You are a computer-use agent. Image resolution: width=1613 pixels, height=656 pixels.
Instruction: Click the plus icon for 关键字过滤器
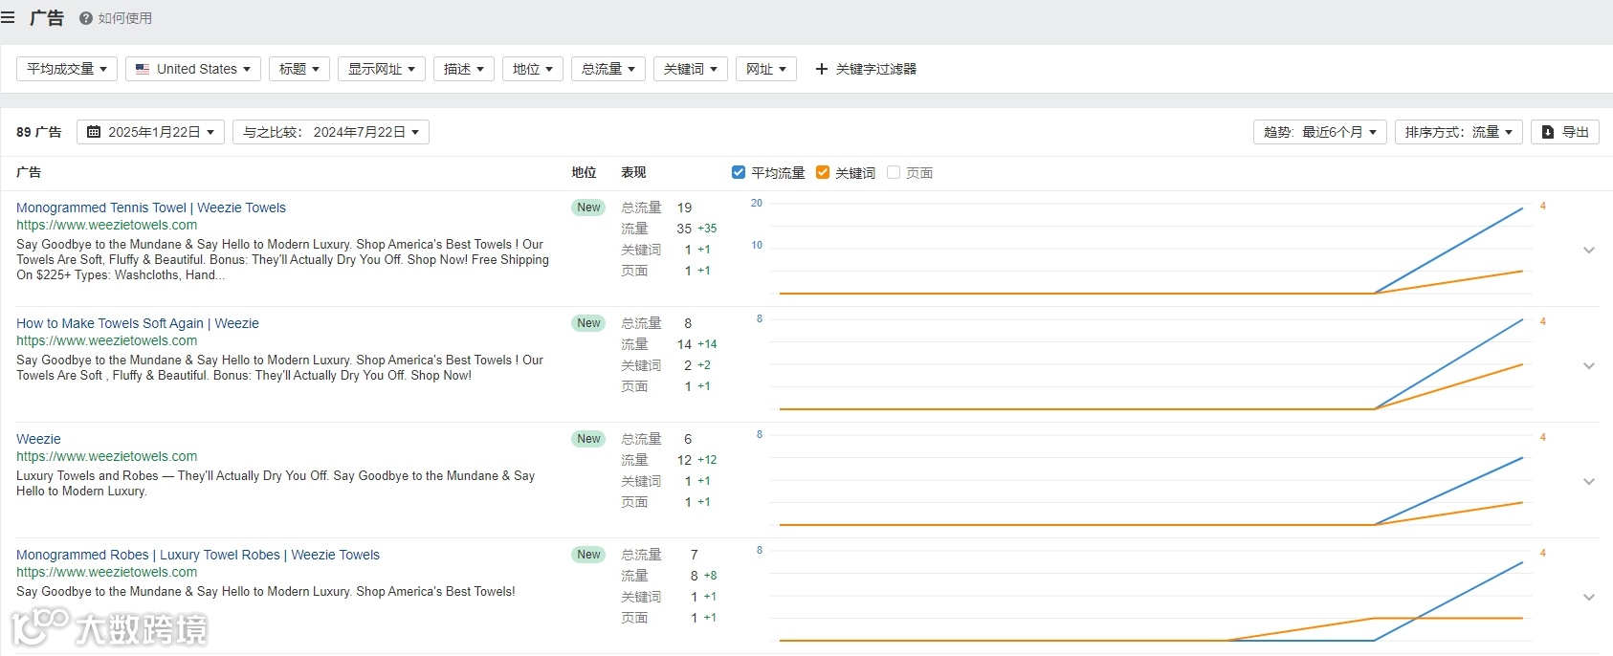pyautogui.click(x=821, y=69)
